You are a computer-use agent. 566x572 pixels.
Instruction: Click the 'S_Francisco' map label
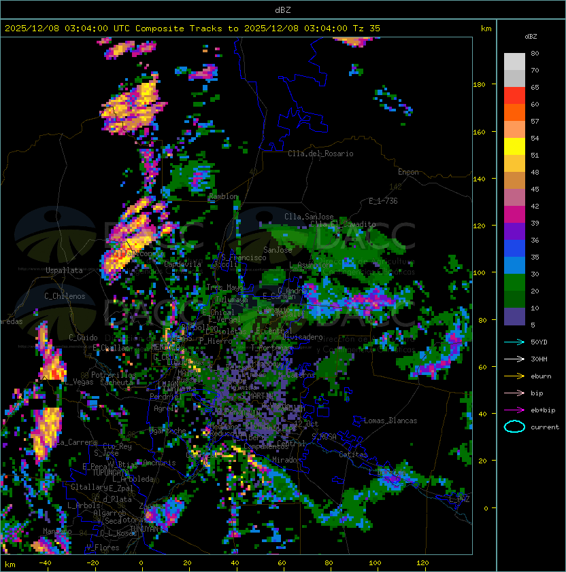[x=244, y=258]
